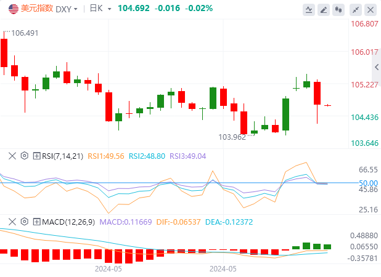Click the candlestick chart style icon
Screen dimensions: 381x277
[339, 9]
